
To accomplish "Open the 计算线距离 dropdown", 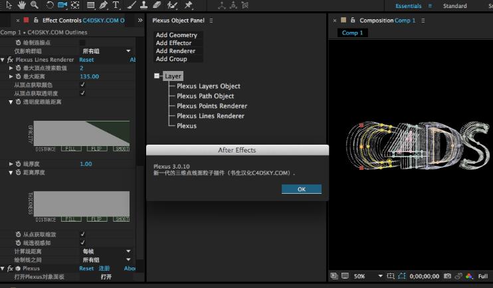I will click(106, 252).
